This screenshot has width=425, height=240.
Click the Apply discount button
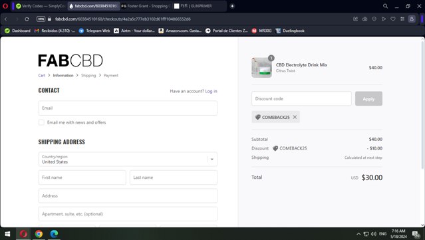tap(368, 98)
